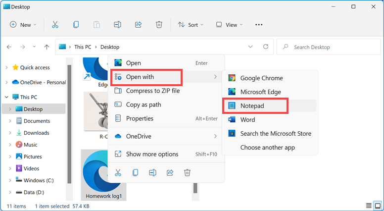Click the Delete trash icon in toolbar

pos(159,25)
